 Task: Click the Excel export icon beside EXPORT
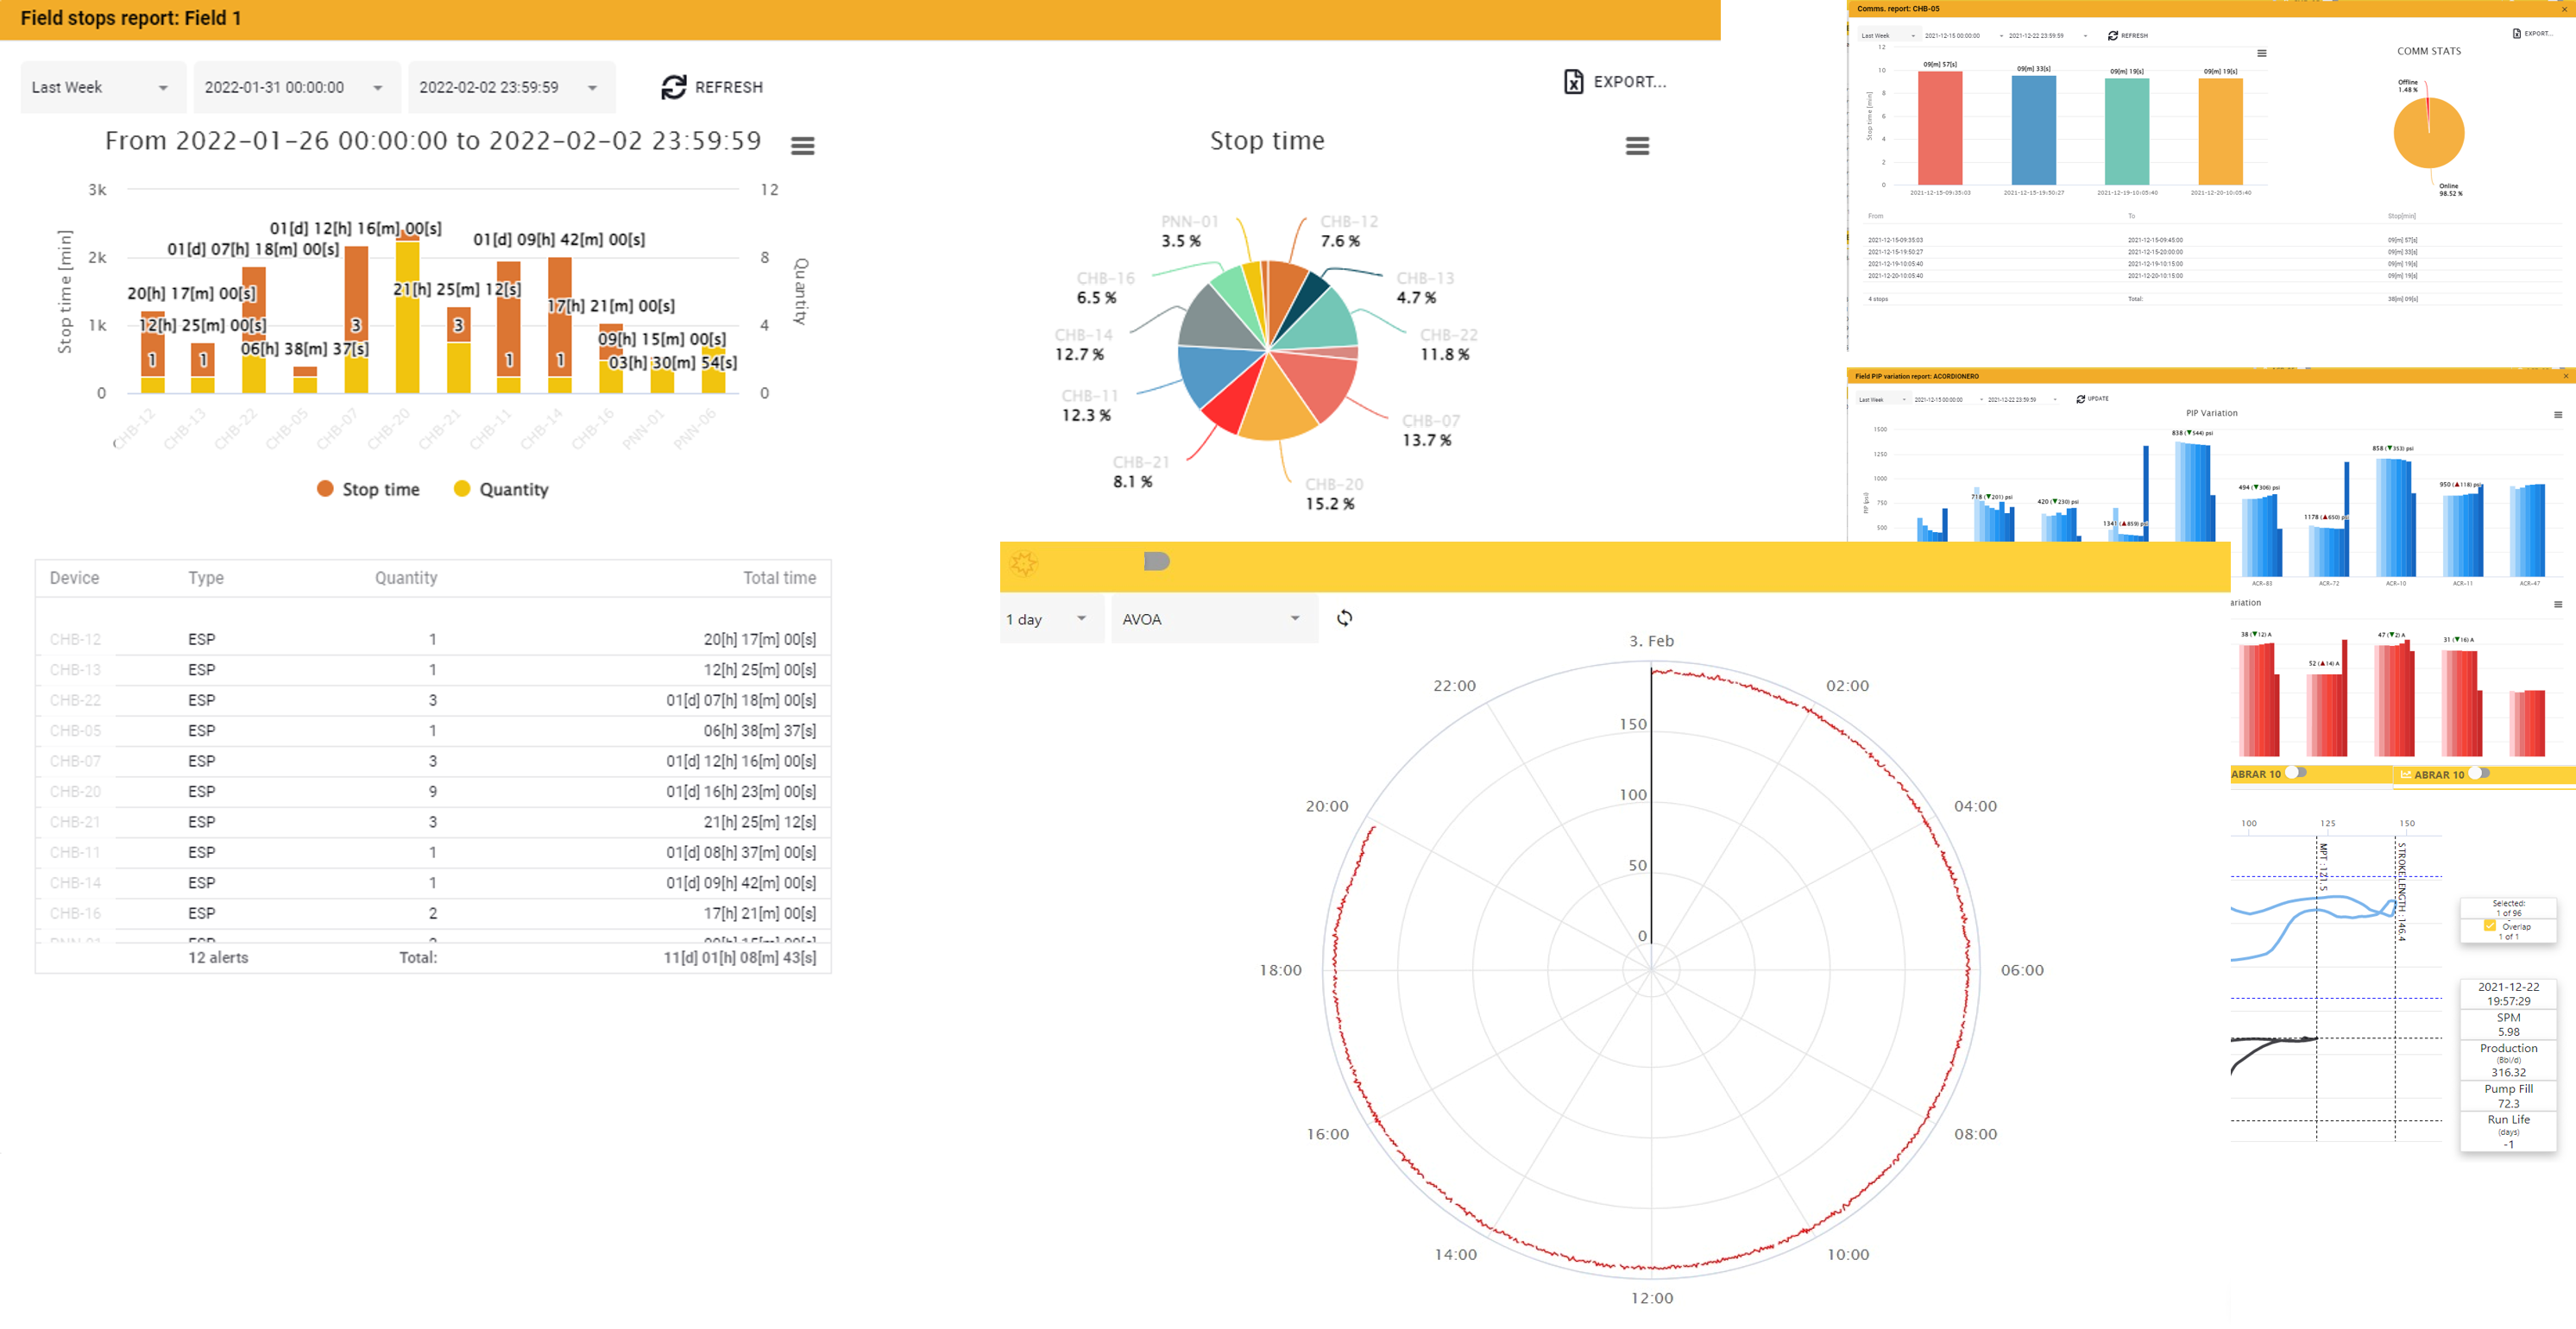coord(1572,82)
